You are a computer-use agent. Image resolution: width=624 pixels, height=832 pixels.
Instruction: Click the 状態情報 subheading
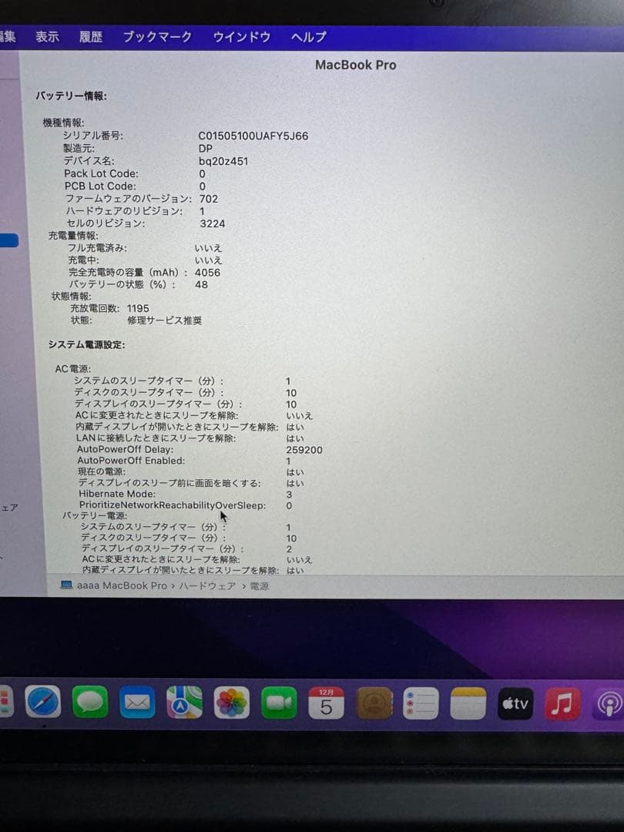[71, 296]
